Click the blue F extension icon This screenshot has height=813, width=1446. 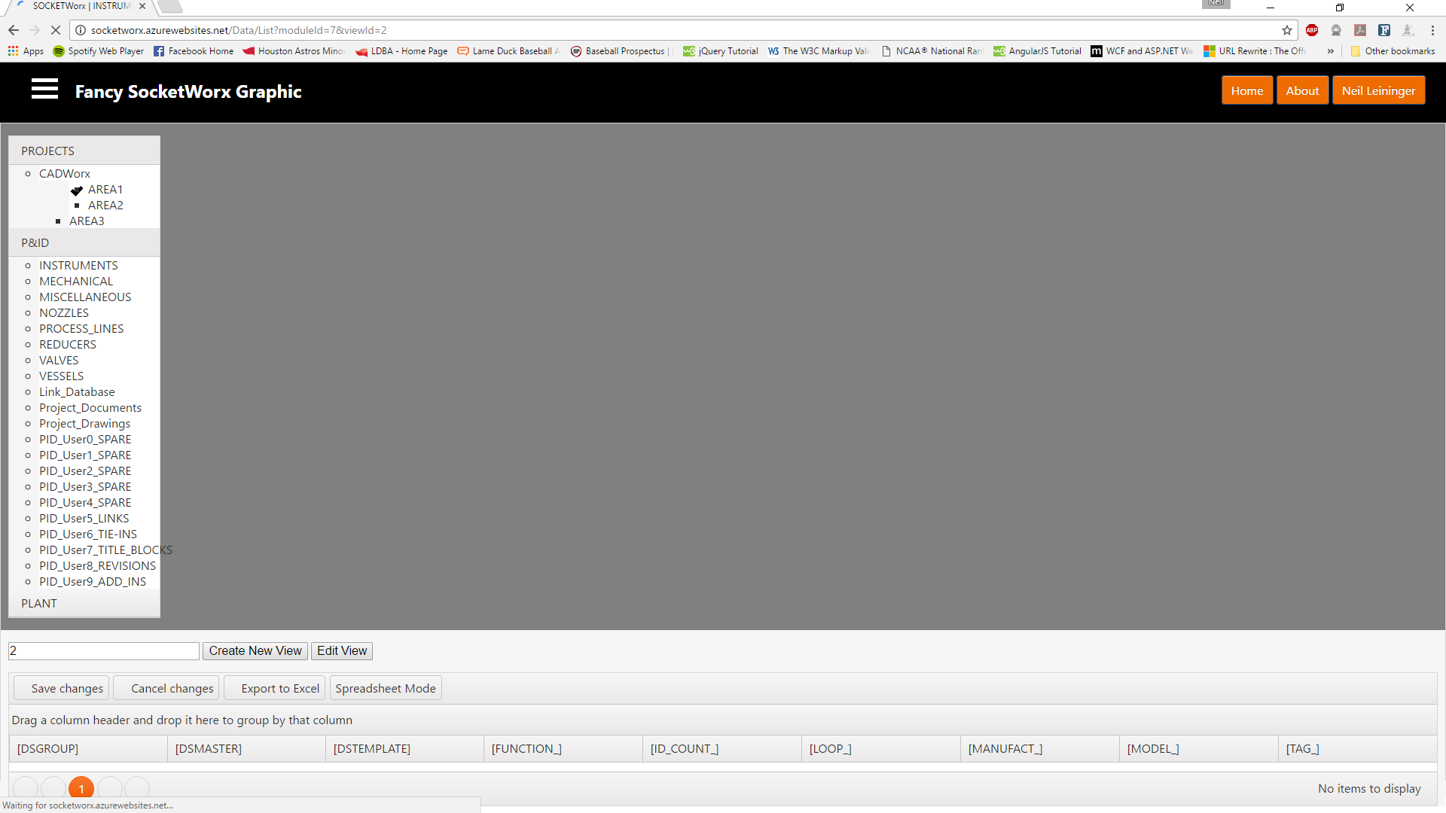point(1384,30)
